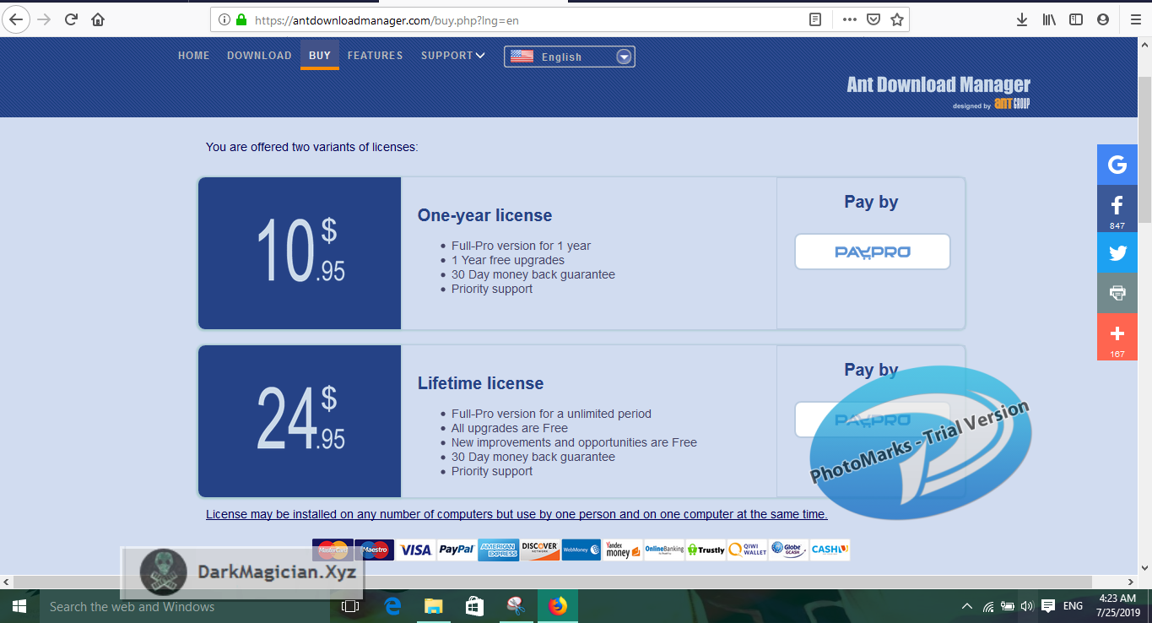This screenshot has height=623, width=1152.
Task: Open the Firefox account menu
Action: (1102, 19)
